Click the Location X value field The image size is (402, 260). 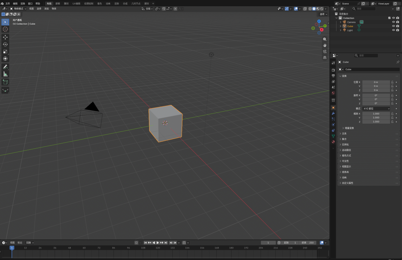pyautogui.click(x=376, y=82)
